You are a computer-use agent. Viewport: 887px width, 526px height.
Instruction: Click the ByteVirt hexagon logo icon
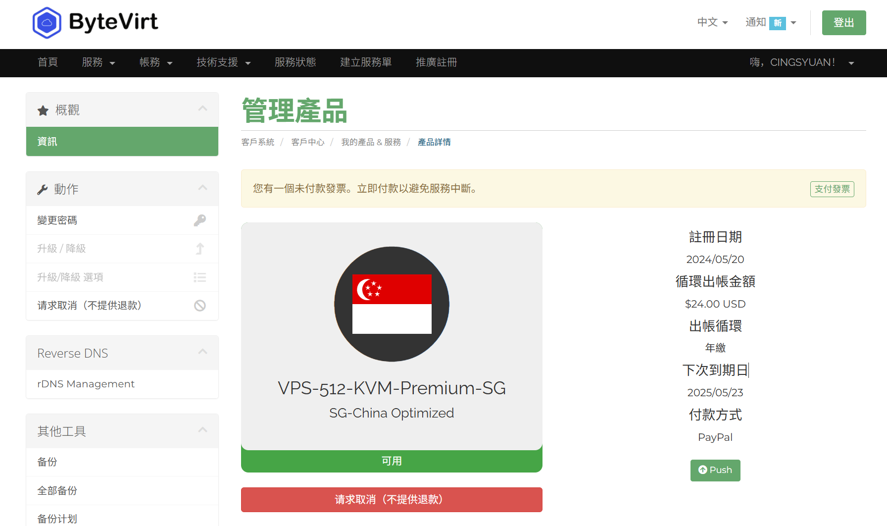tap(47, 22)
